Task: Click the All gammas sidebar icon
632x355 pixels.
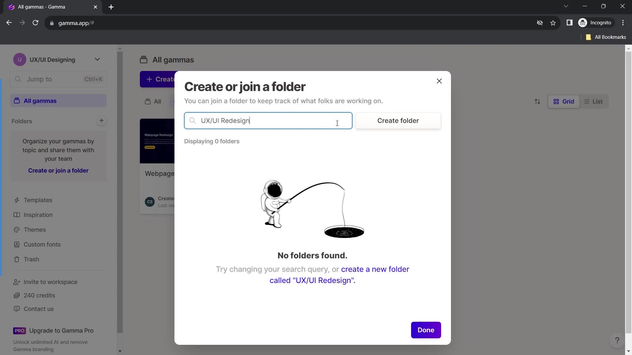Action: tap(16, 101)
